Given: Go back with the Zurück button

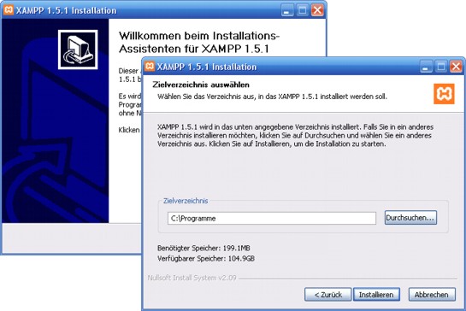Looking at the screenshot, I should [328, 295].
